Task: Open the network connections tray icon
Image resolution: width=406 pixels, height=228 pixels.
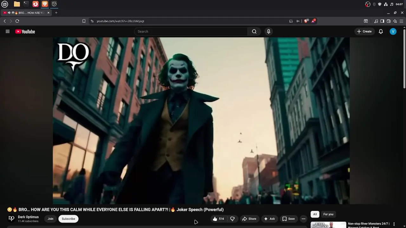Action: point(386,4)
